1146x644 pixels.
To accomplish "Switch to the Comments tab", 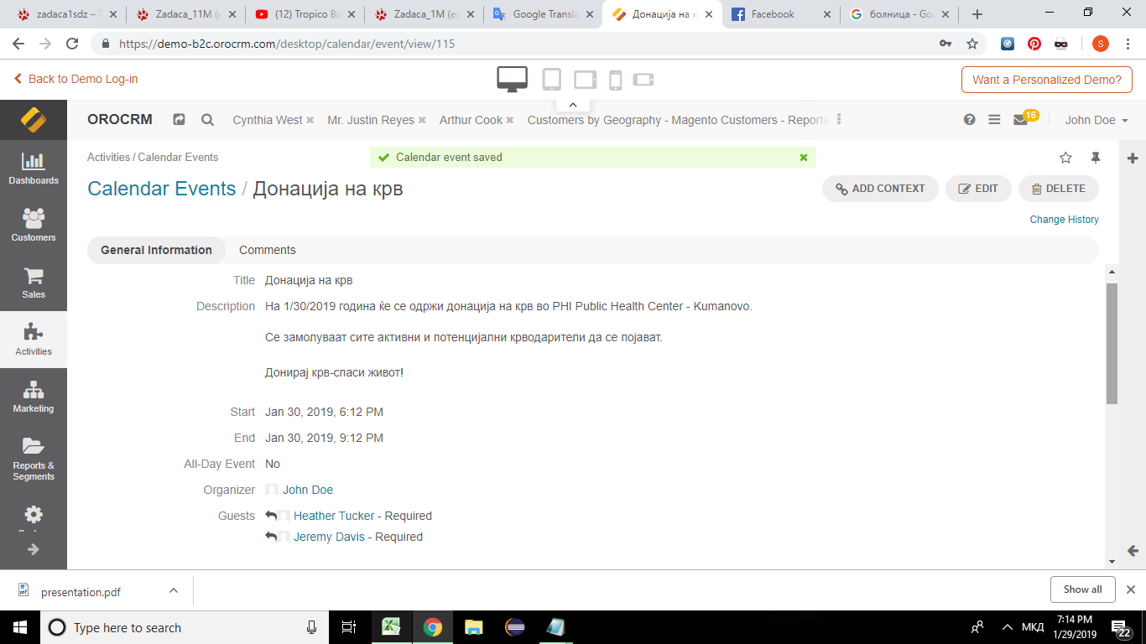I will [267, 250].
